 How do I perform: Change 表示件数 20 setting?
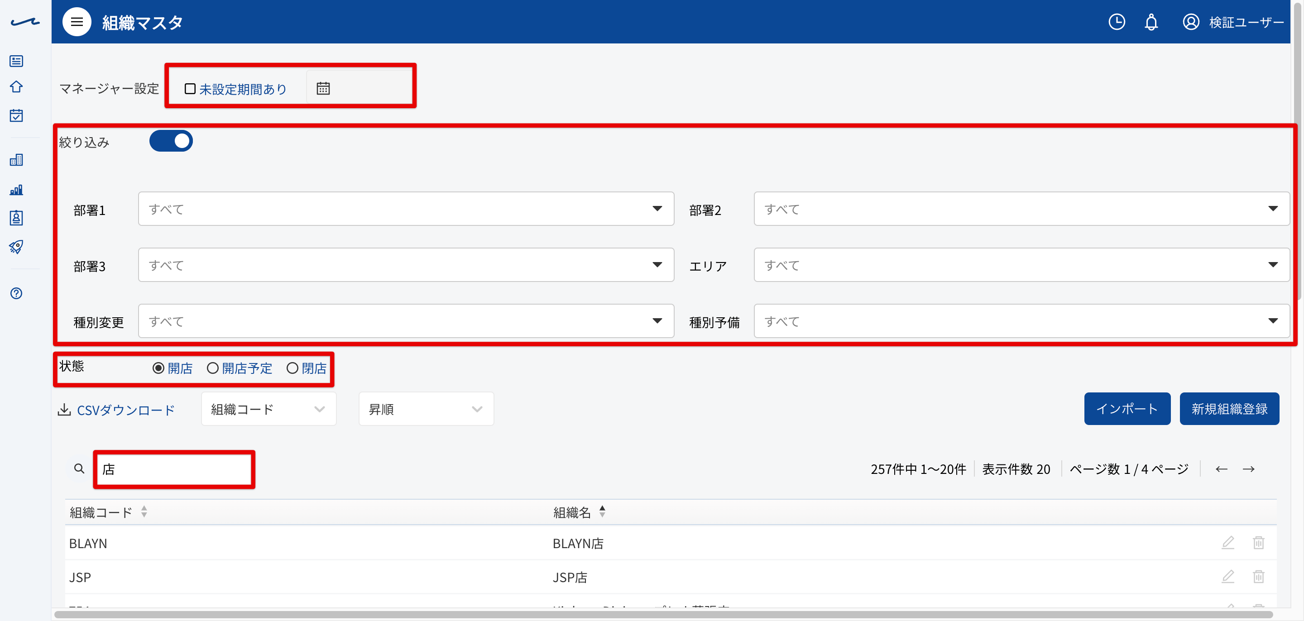pos(1016,469)
